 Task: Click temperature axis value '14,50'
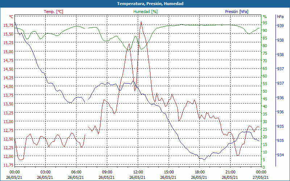tap(8, 69)
